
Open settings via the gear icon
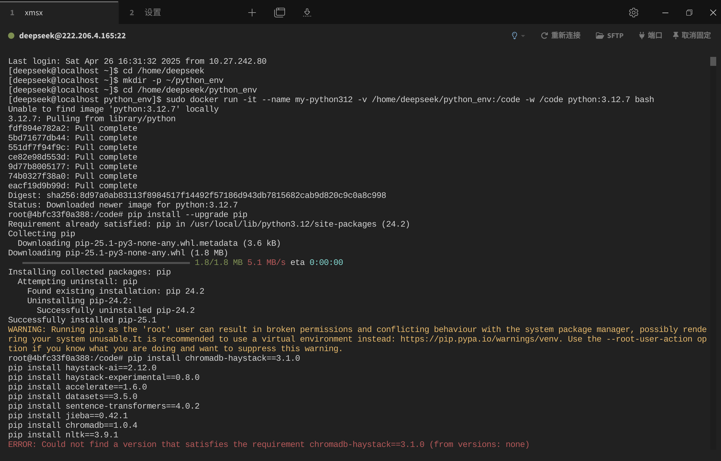(x=633, y=13)
